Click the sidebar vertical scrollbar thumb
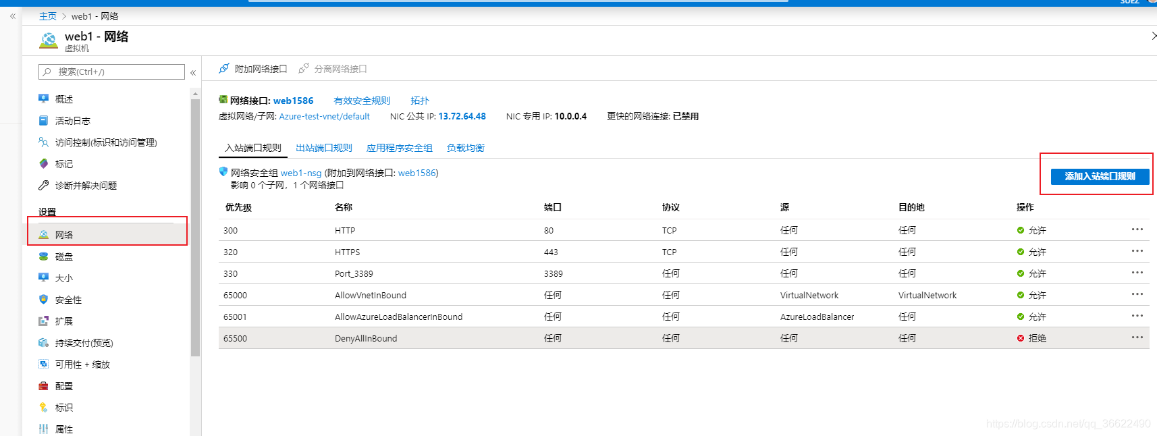Image resolution: width=1157 pixels, height=436 pixels. tap(195, 227)
